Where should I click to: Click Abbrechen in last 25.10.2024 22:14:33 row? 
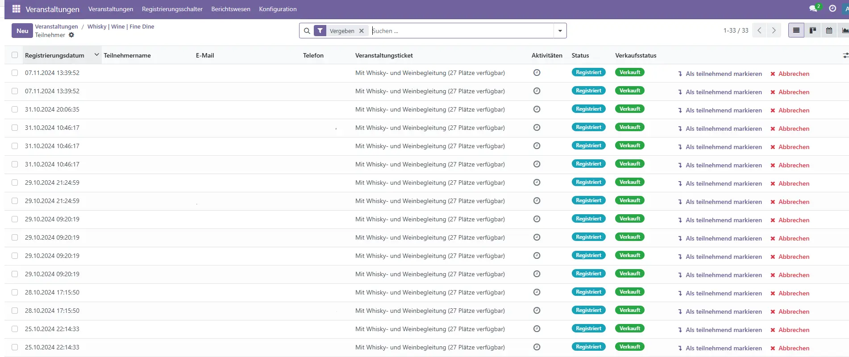(790, 348)
